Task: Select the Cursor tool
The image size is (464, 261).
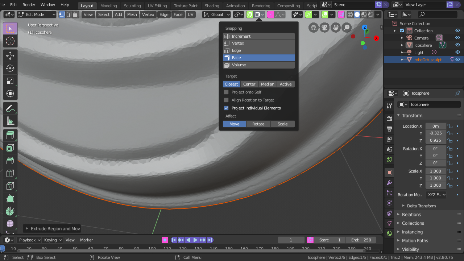Action: 10,41
